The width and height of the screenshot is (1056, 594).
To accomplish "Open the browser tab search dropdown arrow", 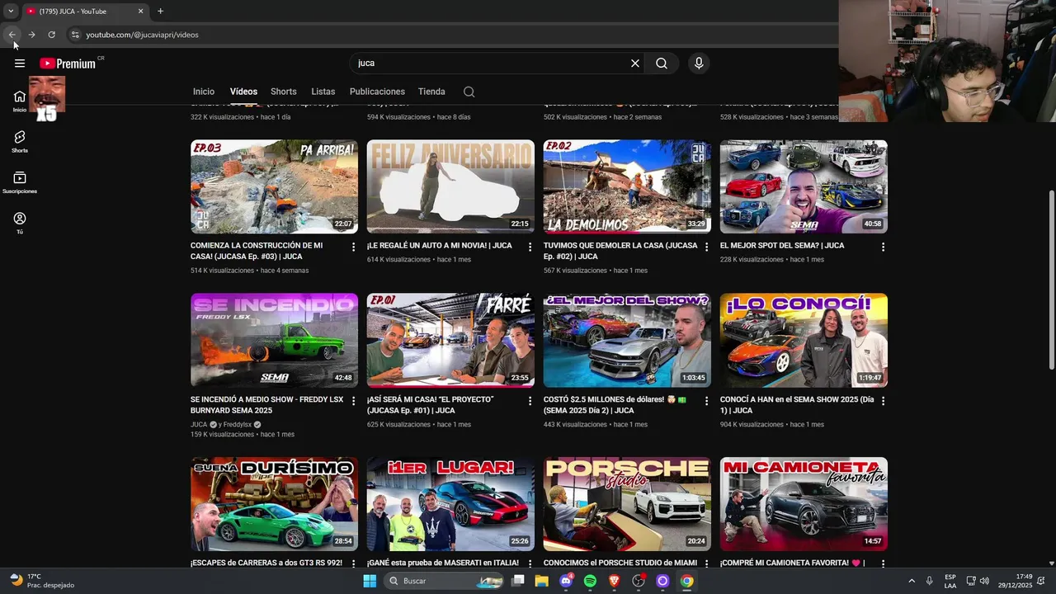I will click(11, 11).
